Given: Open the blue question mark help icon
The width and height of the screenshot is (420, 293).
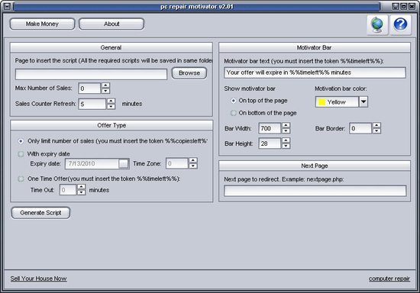Looking at the screenshot, I should pos(400,25).
